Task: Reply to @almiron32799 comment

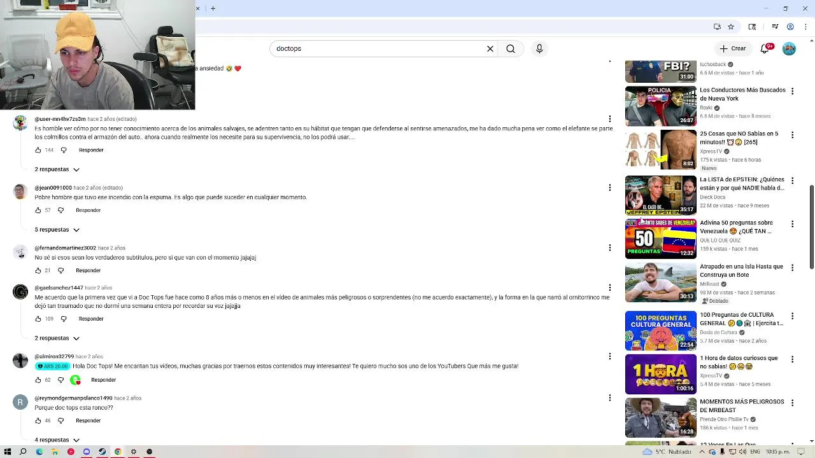Action: click(x=103, y=380)
